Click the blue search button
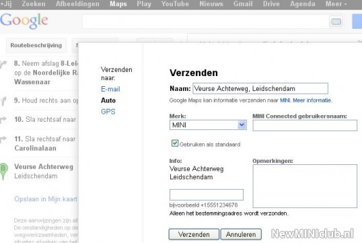The image size is (362, 243). (357, 22)
